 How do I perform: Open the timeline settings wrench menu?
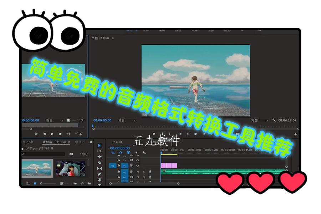pyautogui.click(x=144, y=153)
